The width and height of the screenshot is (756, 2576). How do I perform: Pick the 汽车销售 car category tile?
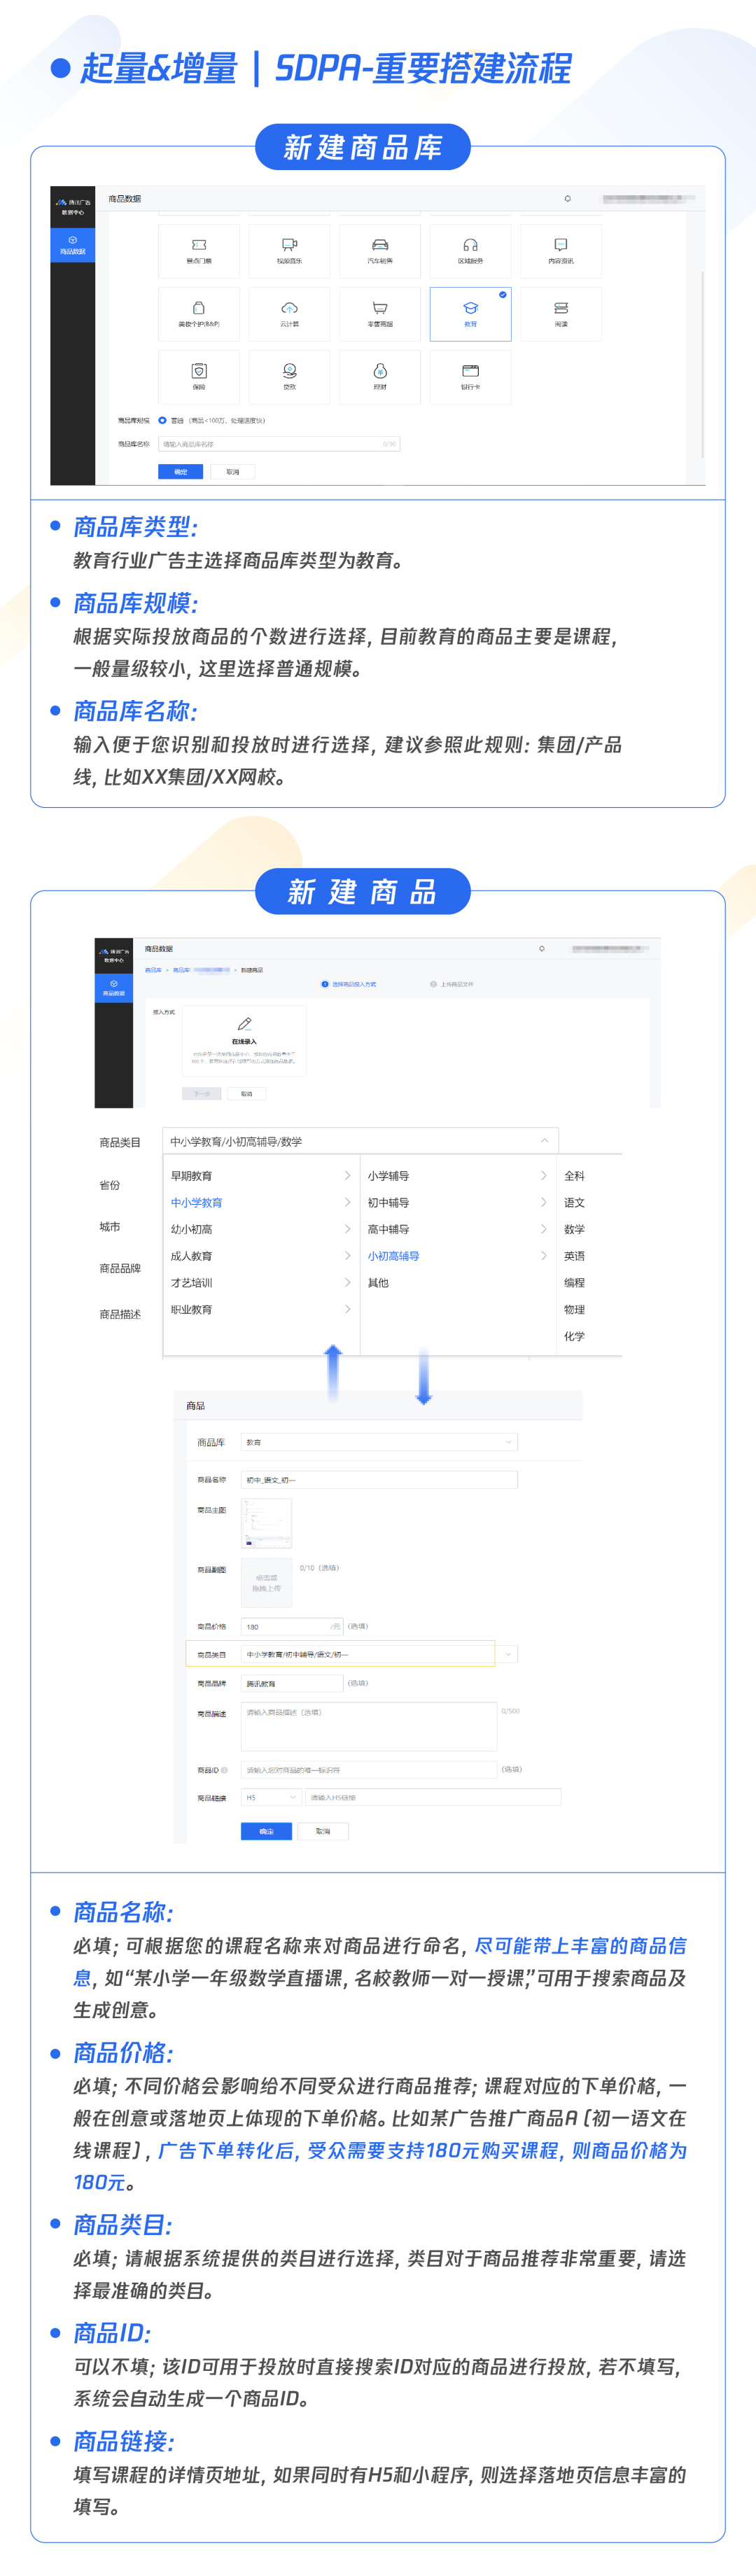380,251
